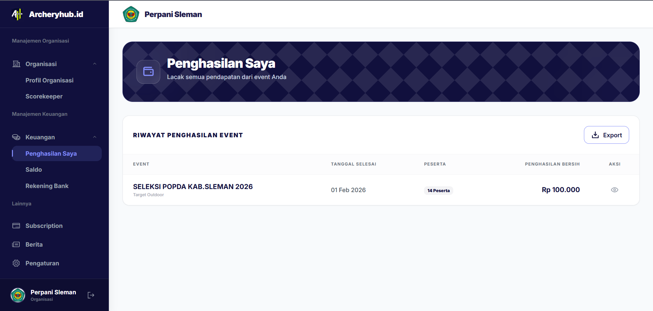653x311 pixels.
Task: Click the Profil Organisasi sidebar entry
Action: click(x=49, y=80)
